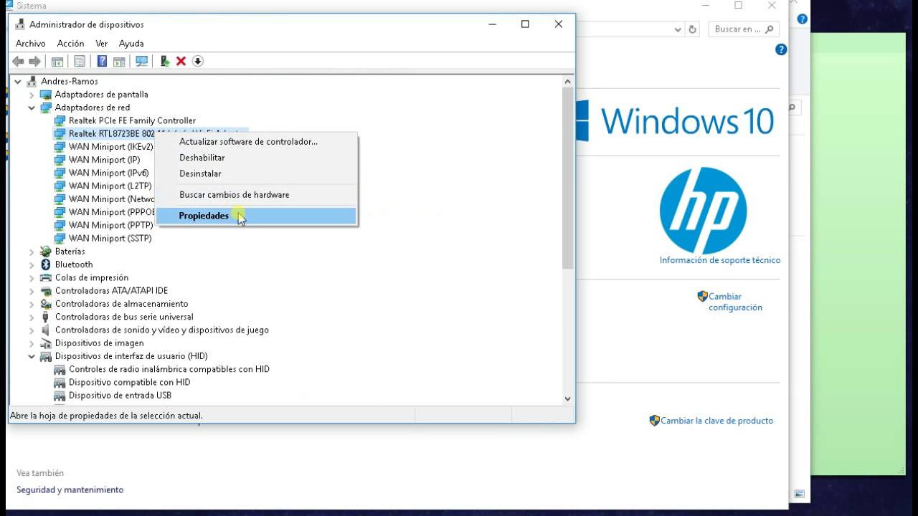
Task: Select WAN Miniport (L2TP) adapter
Action: pos(110,186)
